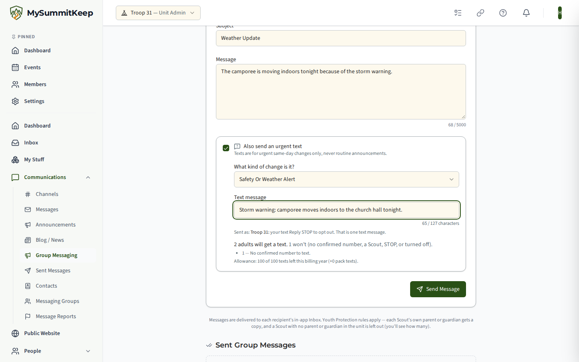Uncheck 'Also send an urgent text'

(x=226, y=148)
